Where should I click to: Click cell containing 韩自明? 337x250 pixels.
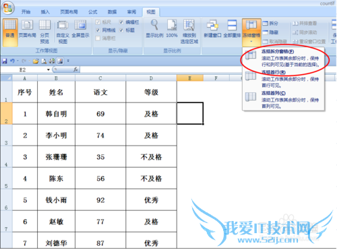(x=56, y=114)
